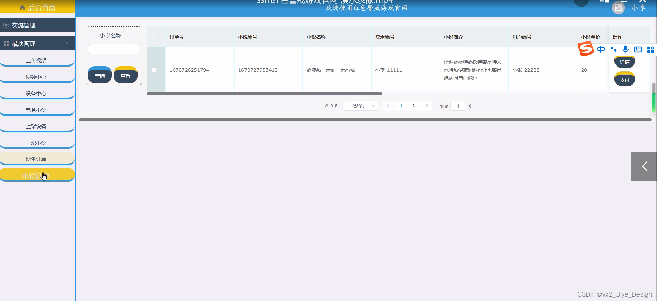Click the 支付 pay button
Viewport: 657px width, 301px height.
coord(625,80)
